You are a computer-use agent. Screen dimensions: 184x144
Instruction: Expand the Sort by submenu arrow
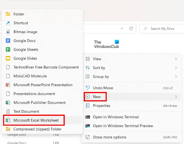176,68
